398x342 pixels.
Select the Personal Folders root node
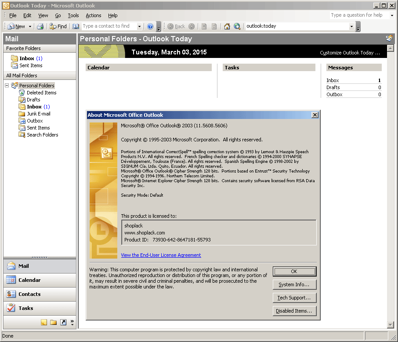pyautogui.click(x=37, y=86)
